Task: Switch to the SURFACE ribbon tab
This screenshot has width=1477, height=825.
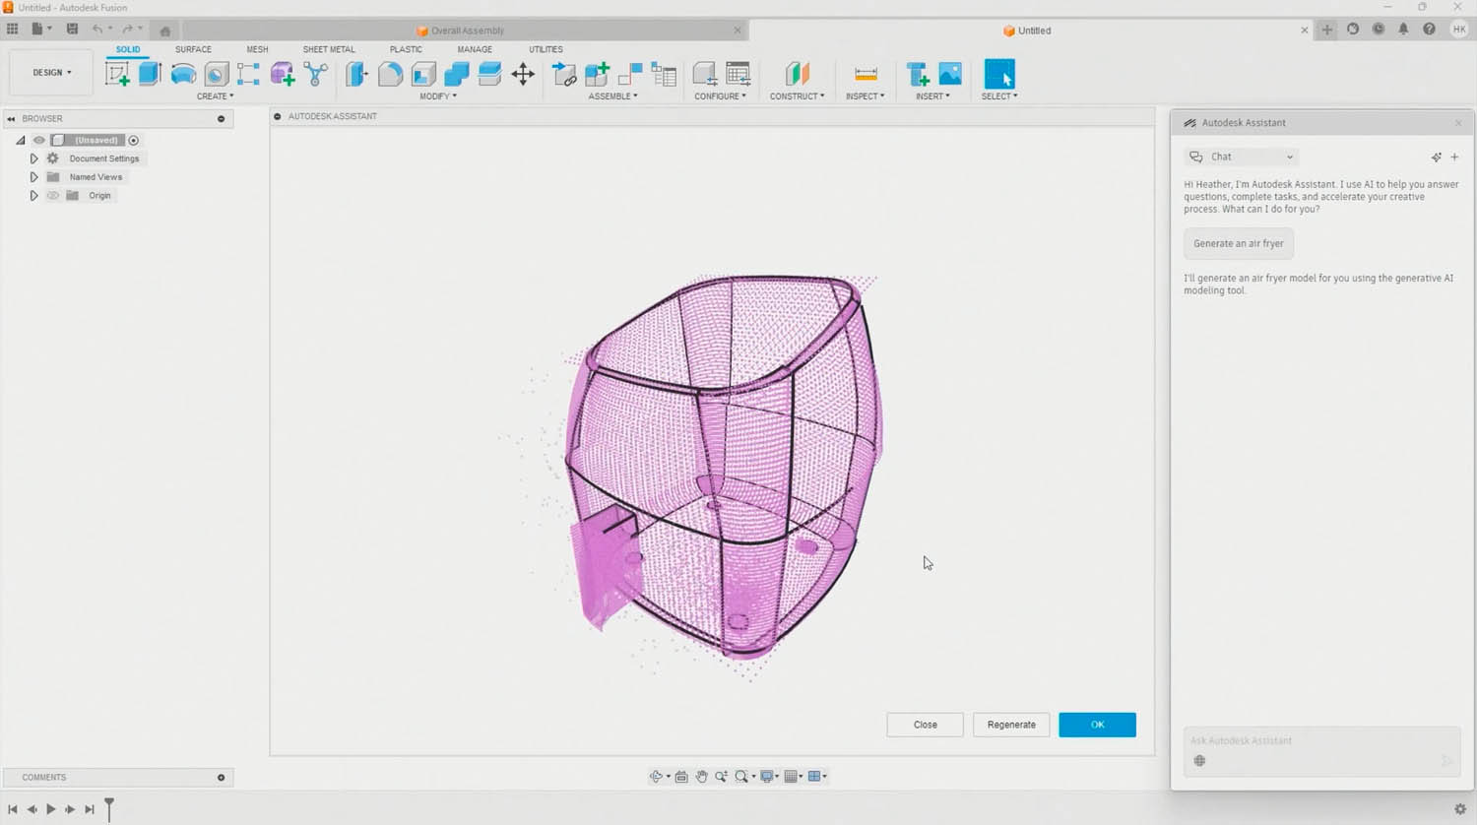Action: [193, 48]
